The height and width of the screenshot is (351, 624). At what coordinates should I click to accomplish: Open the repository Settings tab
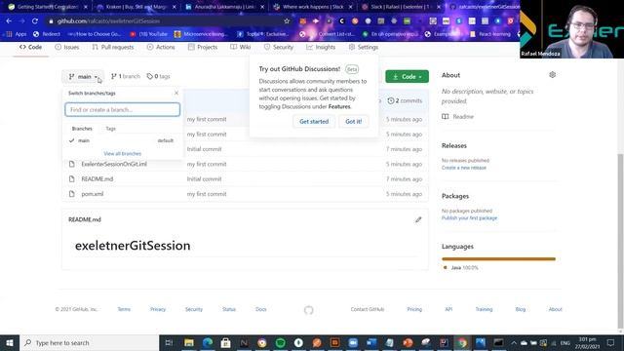point(364,47)
